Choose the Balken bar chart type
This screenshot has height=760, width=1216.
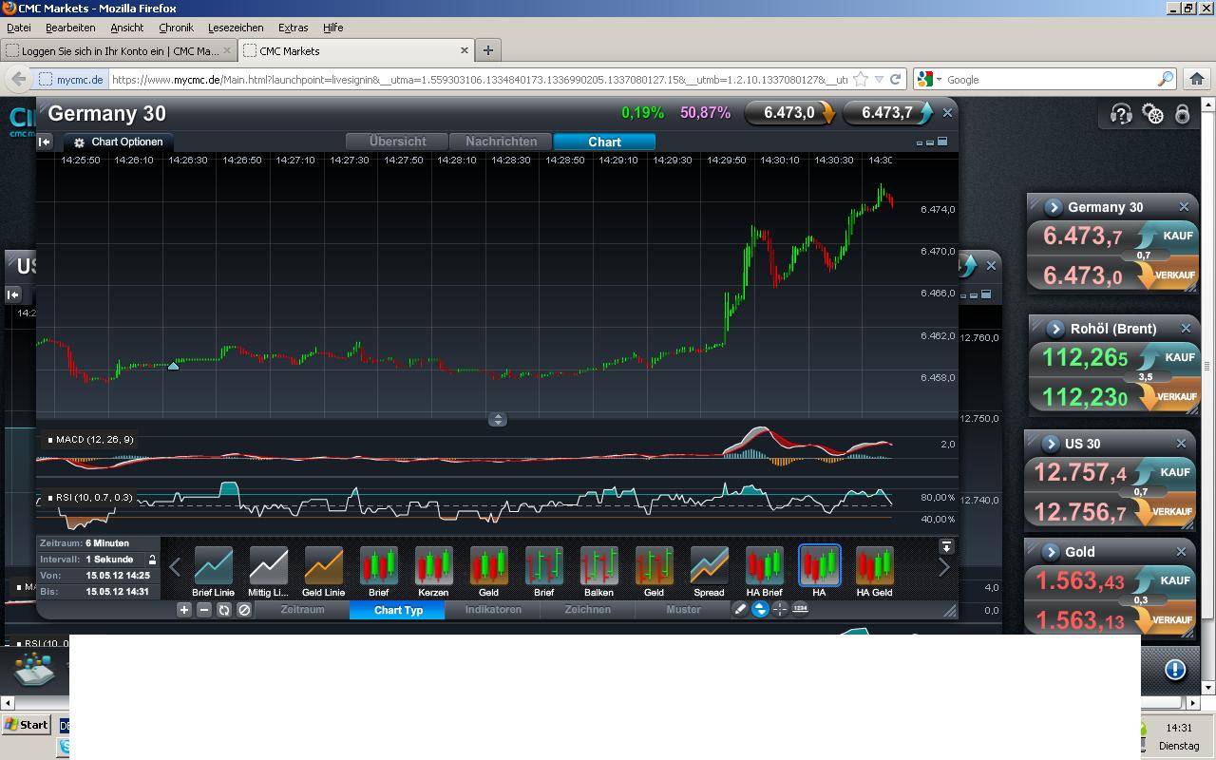pyautogui.click(x=598, y=572)
